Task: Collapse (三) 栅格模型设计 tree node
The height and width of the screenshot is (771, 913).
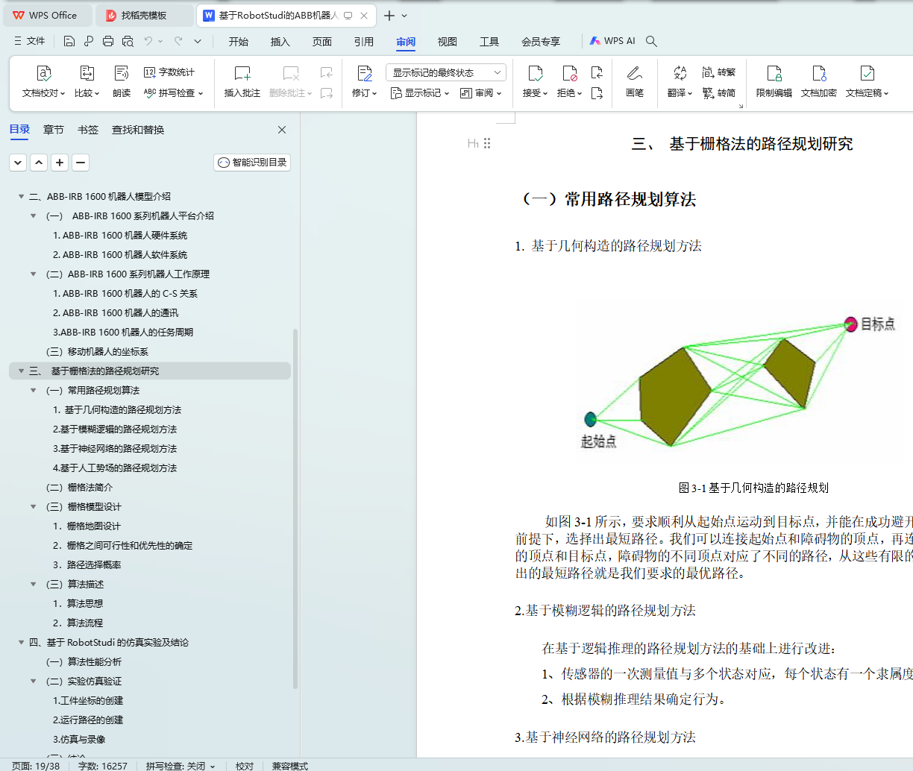Action: pos(33,507)
